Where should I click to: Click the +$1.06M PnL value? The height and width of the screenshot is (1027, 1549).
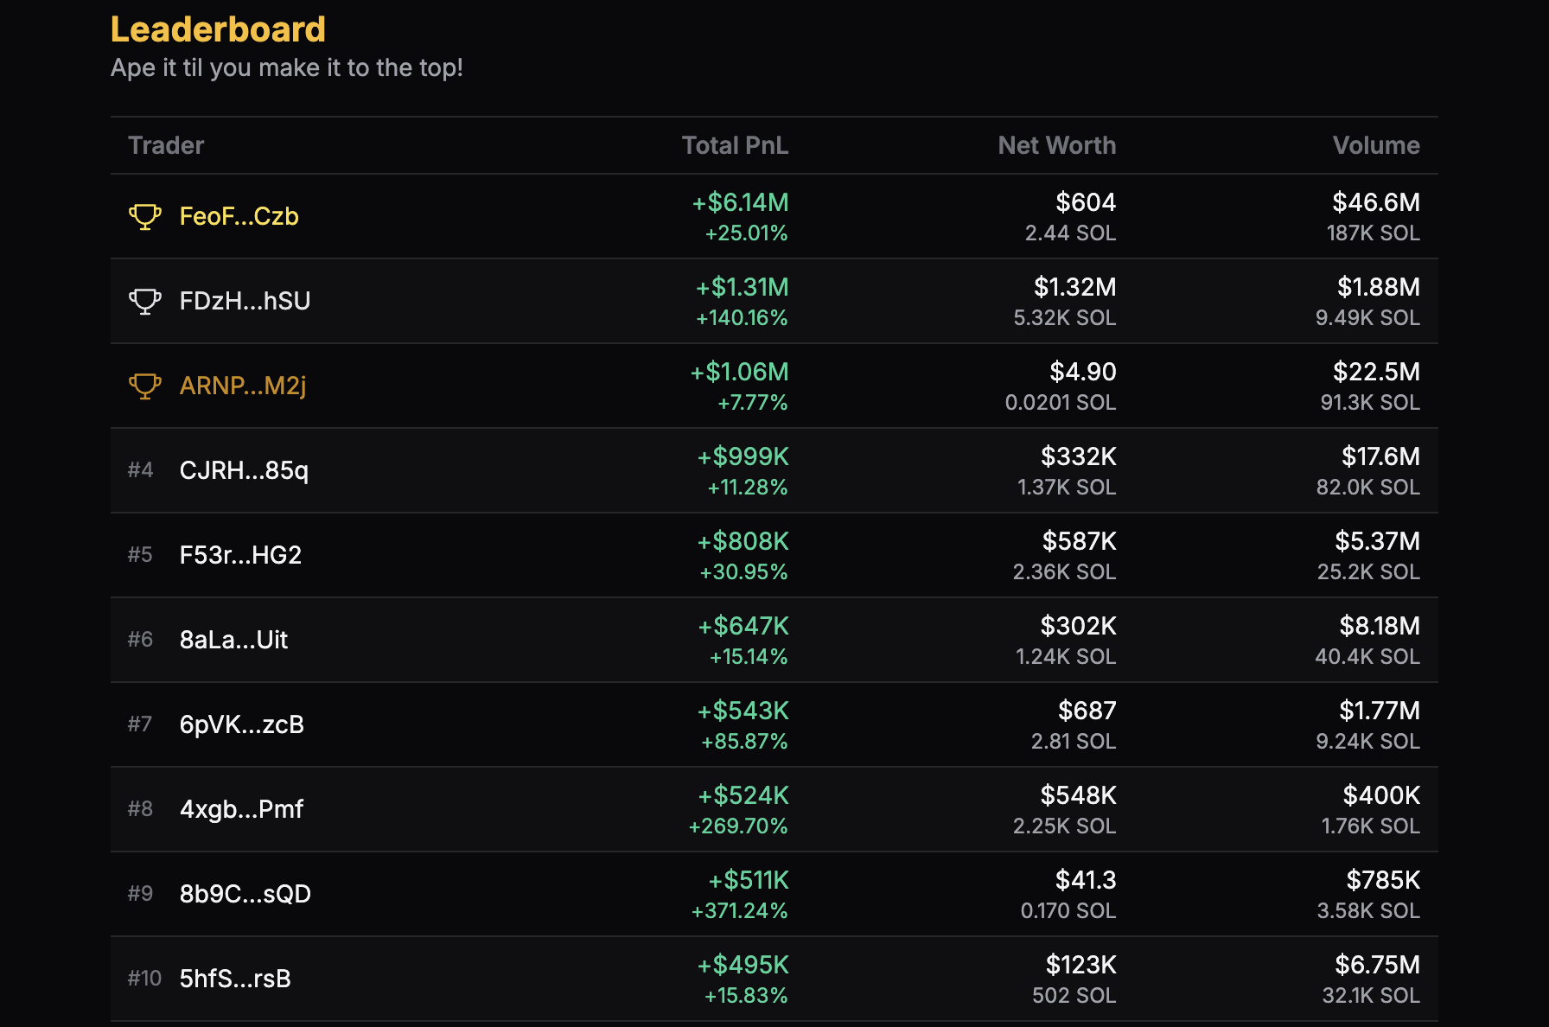click(739, 372)
